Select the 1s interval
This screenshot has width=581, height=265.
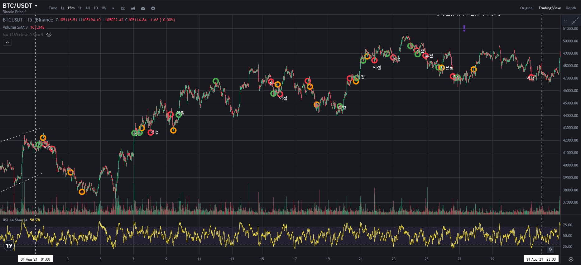click(62, 8)
